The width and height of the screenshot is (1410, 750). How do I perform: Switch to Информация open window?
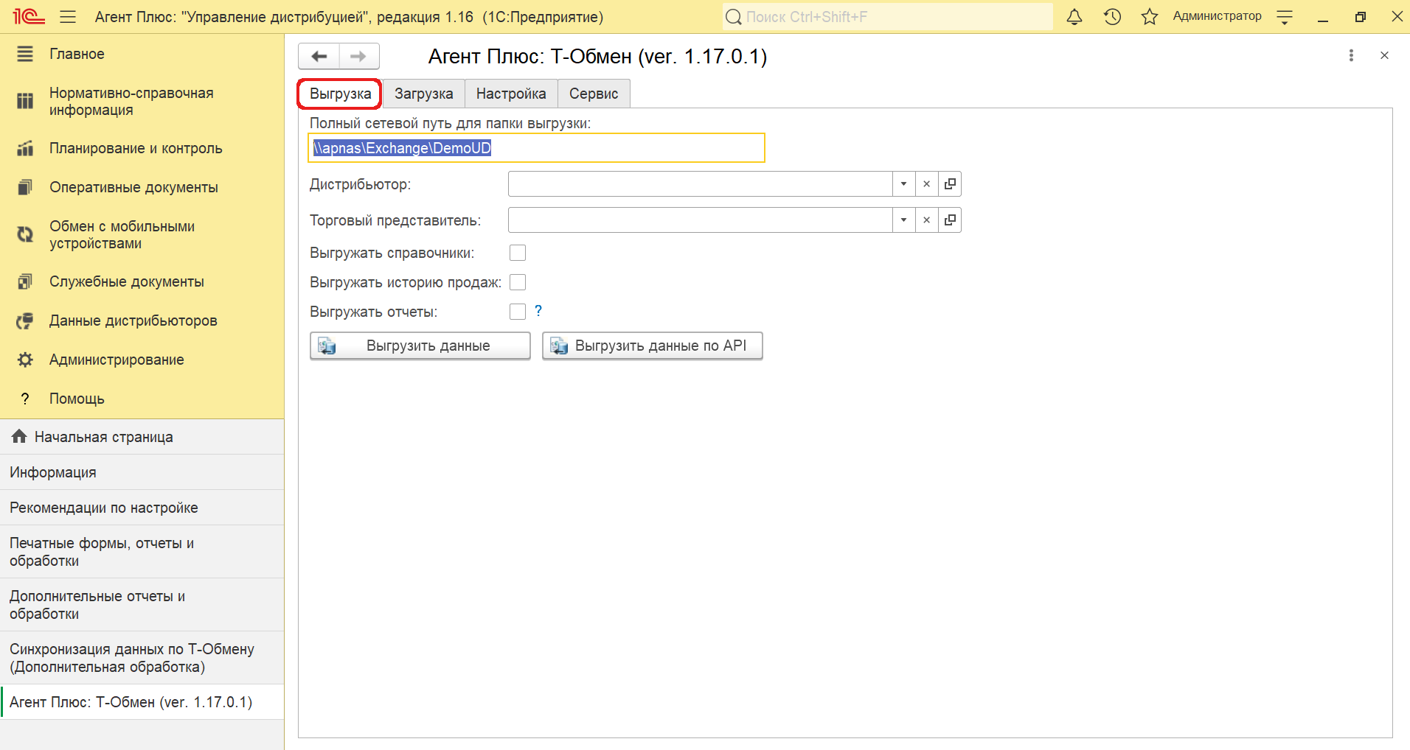[142, 472]
